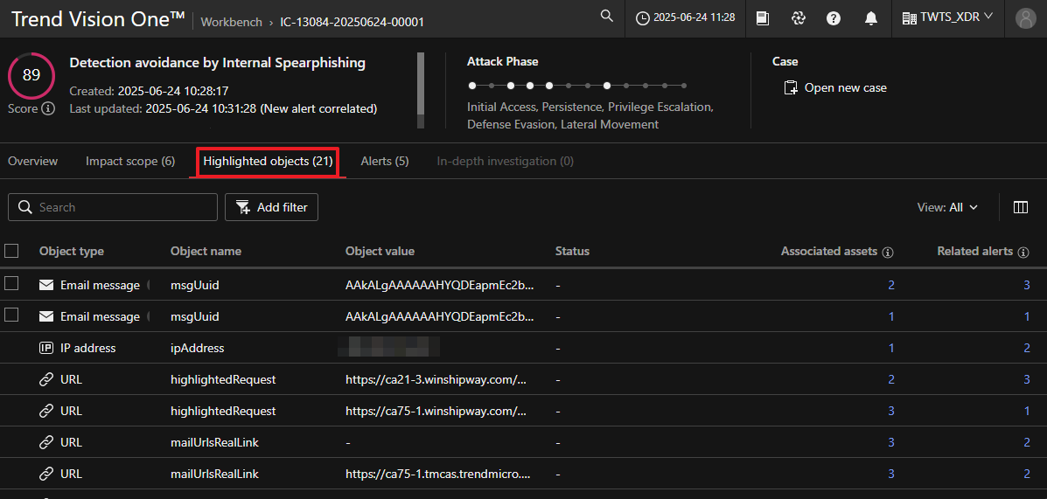Screen dimensions: 1047x499
Task: Switch to the Alerts (5) tab
Action: click(x=384, y=161)
